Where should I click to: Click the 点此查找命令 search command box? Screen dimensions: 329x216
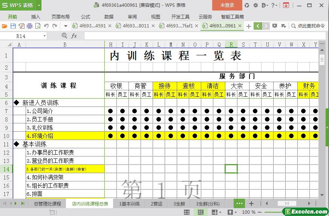click(308, 26)
